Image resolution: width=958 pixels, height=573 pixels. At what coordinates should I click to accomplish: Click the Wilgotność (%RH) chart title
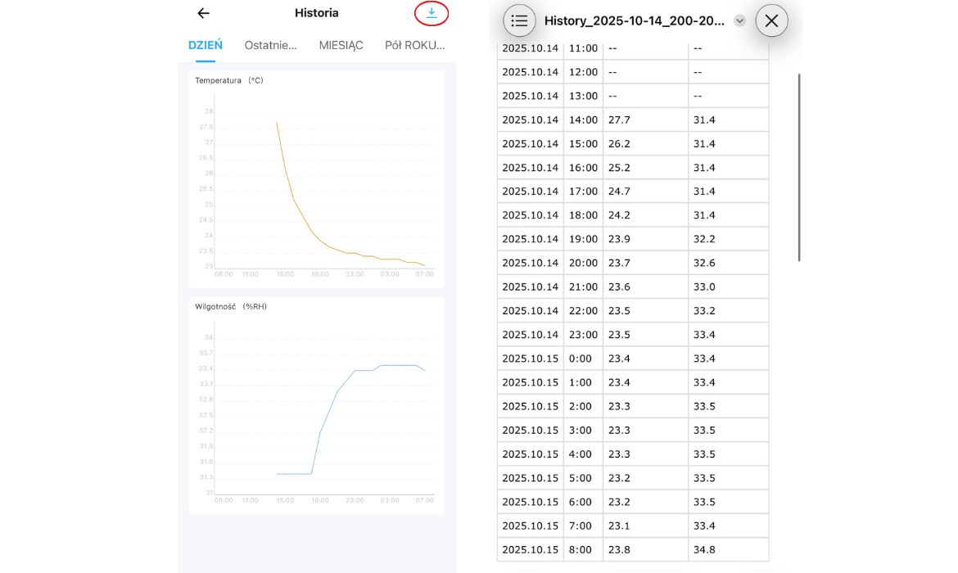click(x=231, y=307)
